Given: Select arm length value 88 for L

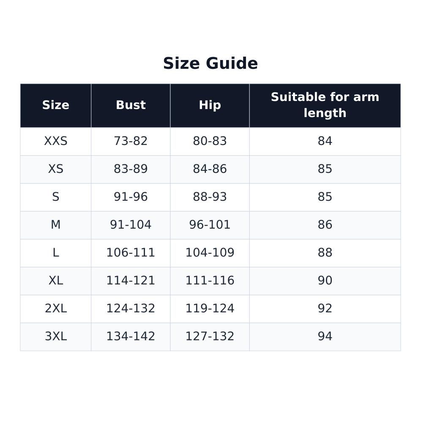Looking at the screenshot, I should click(x=325, y=253).
